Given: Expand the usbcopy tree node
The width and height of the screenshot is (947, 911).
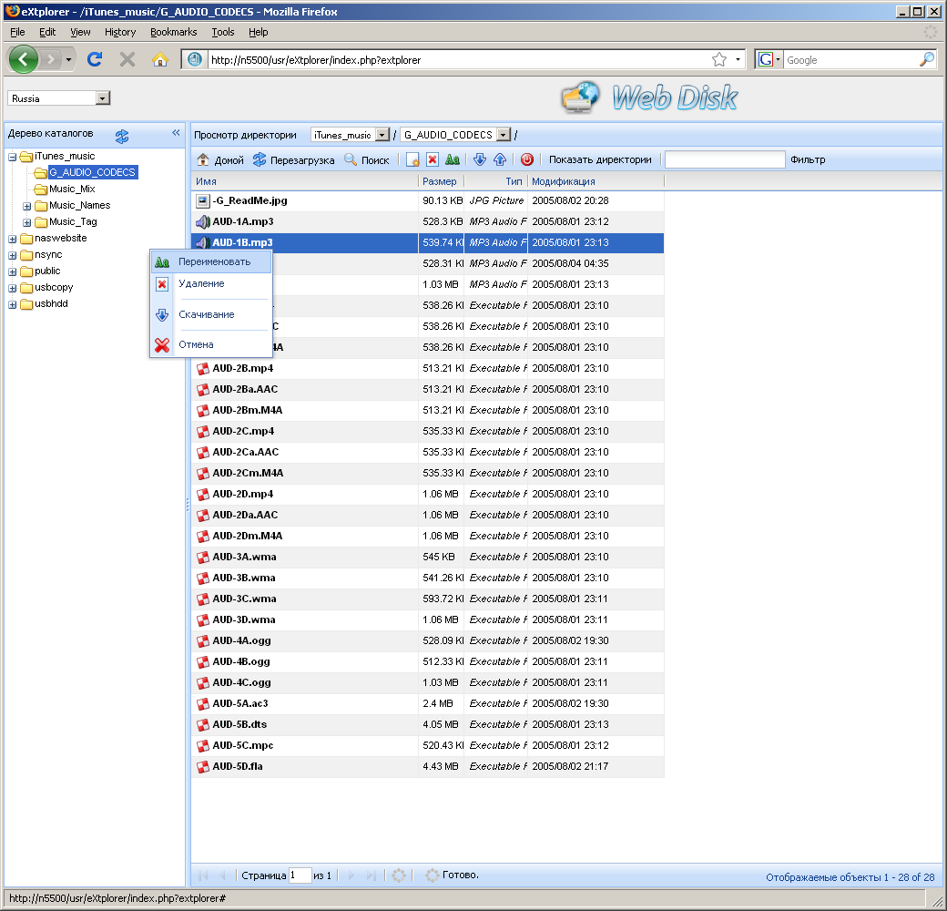Looking at the screenshot, I should tap(12, 288).
